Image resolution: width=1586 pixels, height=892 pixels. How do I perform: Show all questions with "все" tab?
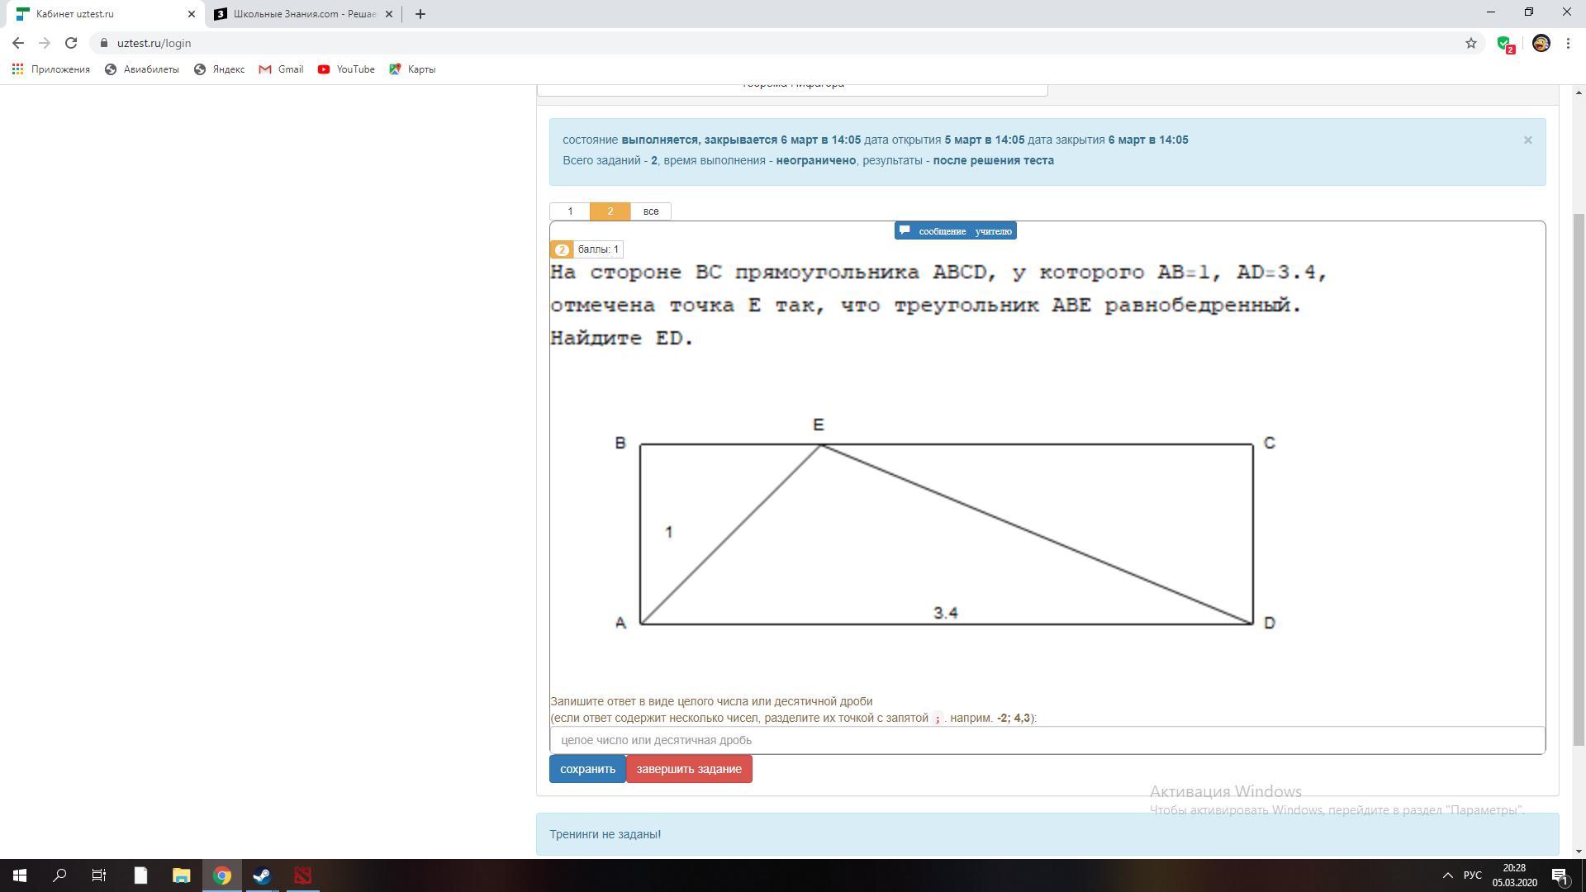(x=651, y=211)
